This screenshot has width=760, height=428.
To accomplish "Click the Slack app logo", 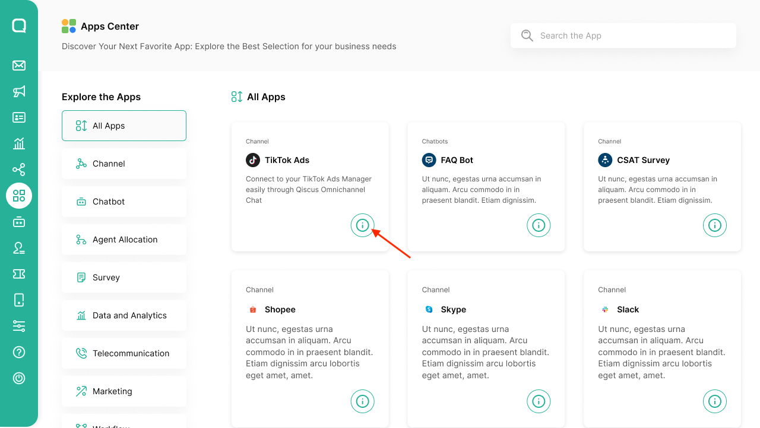I will coord(605,309).
